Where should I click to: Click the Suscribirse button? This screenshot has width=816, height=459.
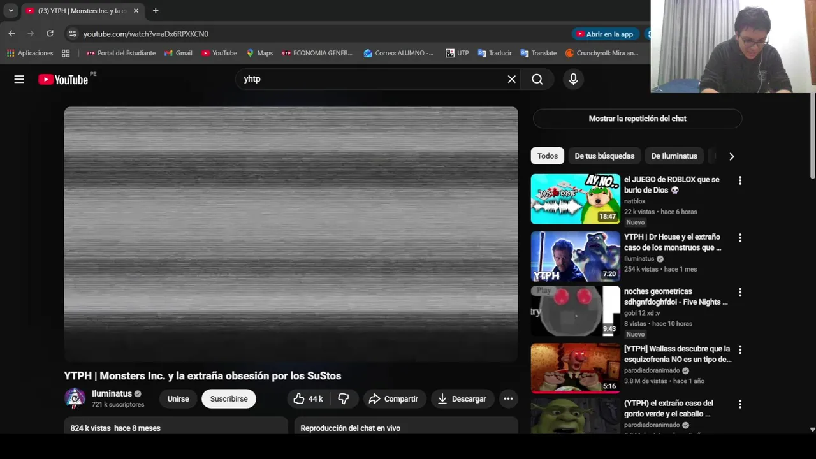(229, 399)
